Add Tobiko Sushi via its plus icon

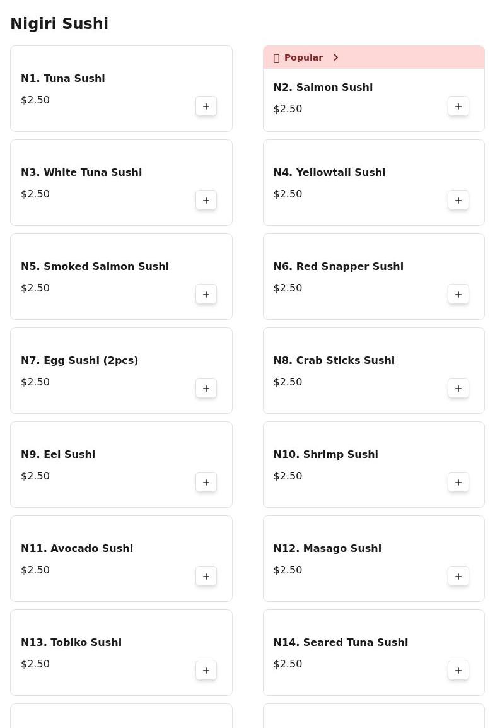[206, 671]
